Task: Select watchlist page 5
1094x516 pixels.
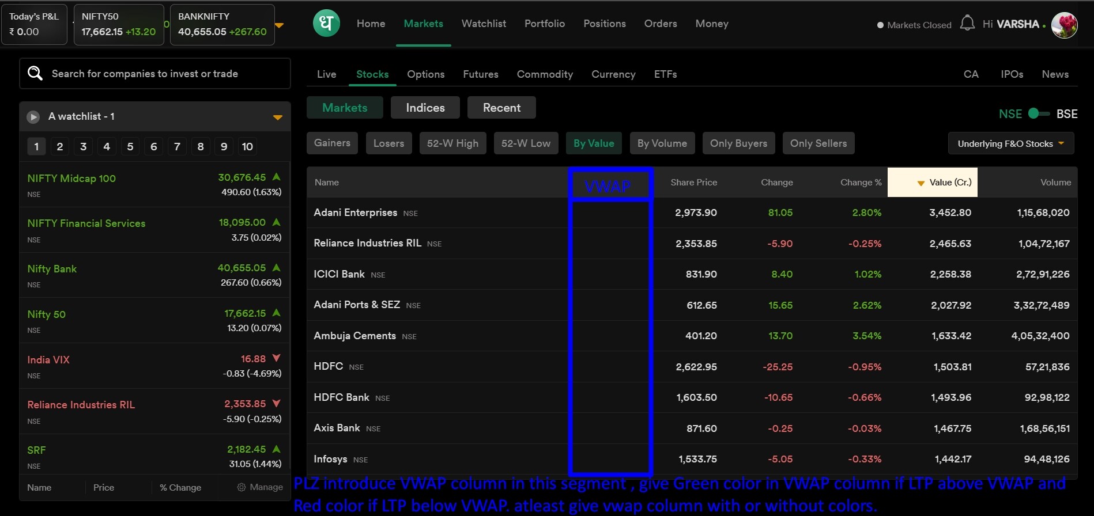Action: click(130, 146)
